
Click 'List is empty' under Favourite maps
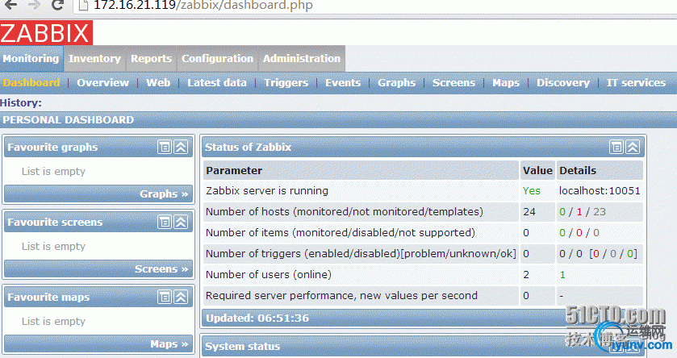point(53,322)
